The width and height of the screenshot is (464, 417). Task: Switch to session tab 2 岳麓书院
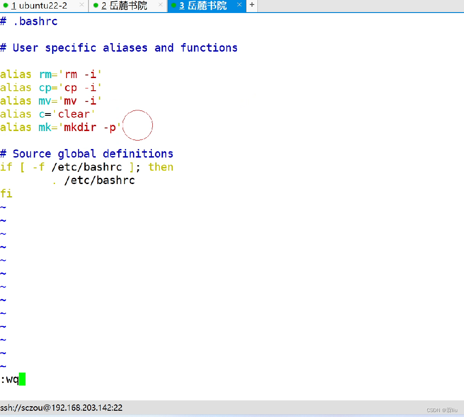(x=128, y=6)
